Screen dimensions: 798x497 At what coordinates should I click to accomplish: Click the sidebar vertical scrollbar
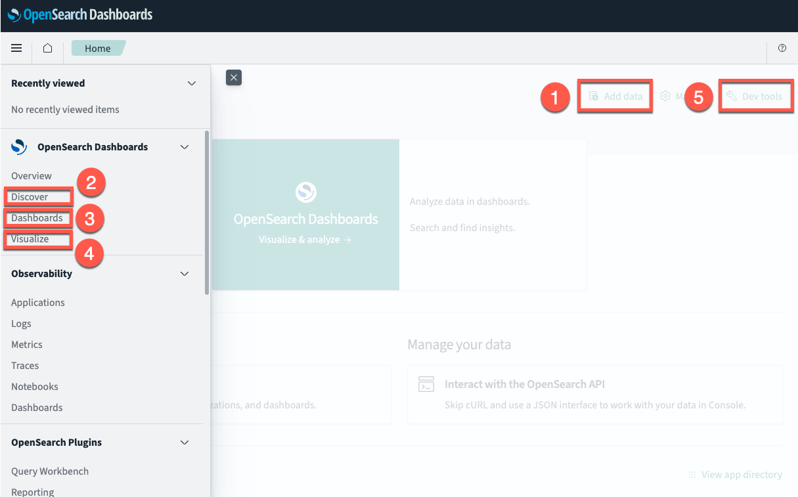click(208, 212)
